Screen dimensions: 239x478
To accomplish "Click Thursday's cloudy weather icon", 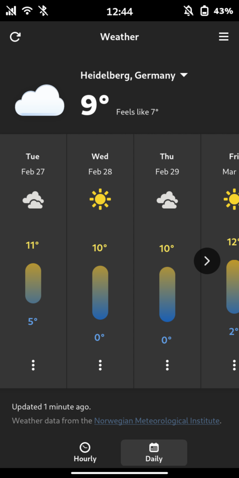I will (x=167, y=200).
